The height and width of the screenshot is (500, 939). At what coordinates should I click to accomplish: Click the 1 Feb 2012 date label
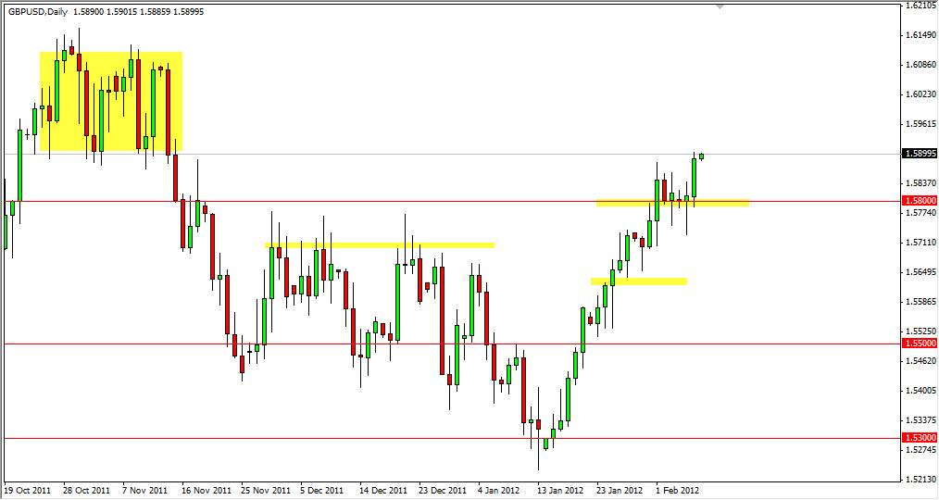(x=679, y=491)
